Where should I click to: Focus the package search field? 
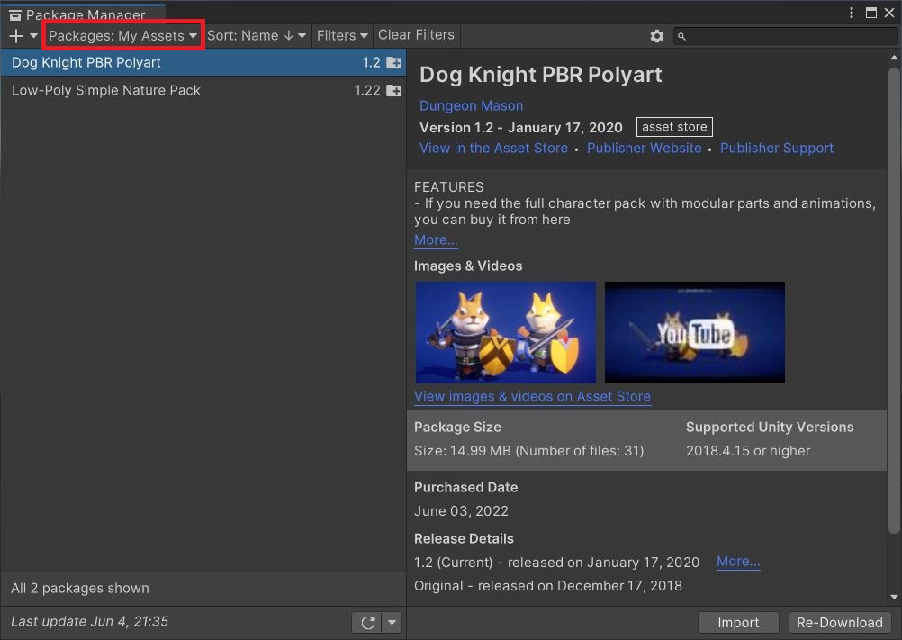(x=786, y=36)
